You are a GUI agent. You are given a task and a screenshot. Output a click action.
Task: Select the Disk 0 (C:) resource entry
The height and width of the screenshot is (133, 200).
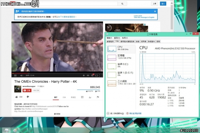point(121,66)
